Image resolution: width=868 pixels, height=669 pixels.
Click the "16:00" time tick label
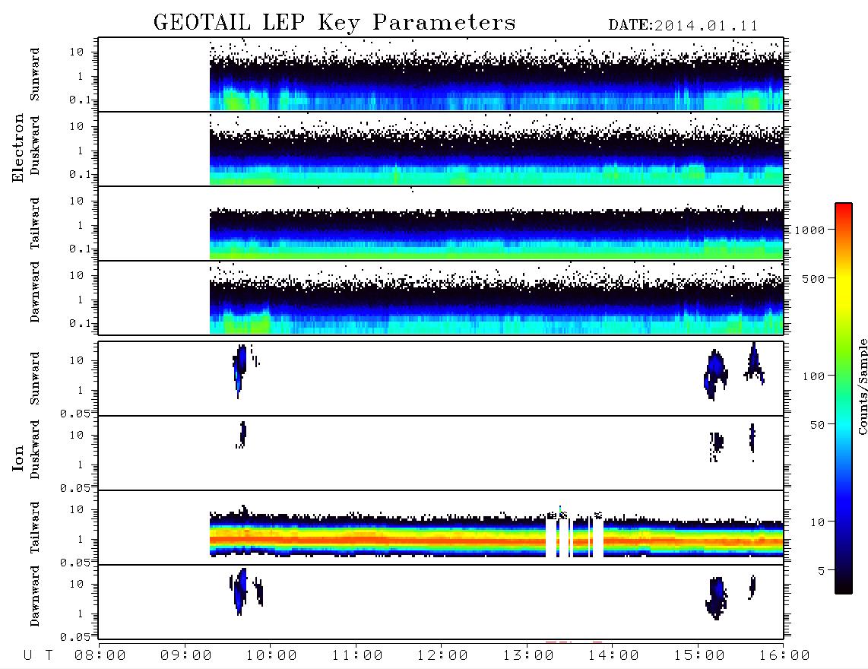point(784,655)
